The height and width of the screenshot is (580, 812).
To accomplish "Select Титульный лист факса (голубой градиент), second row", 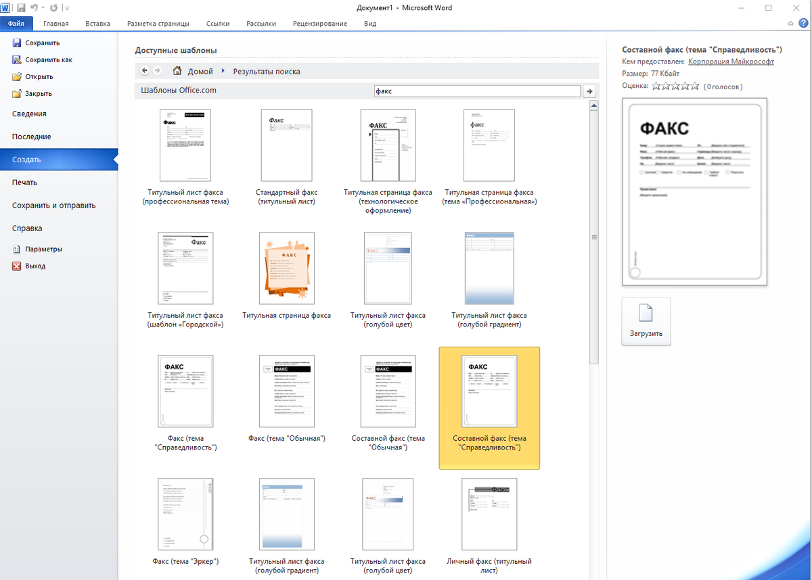I will point(489,281).
